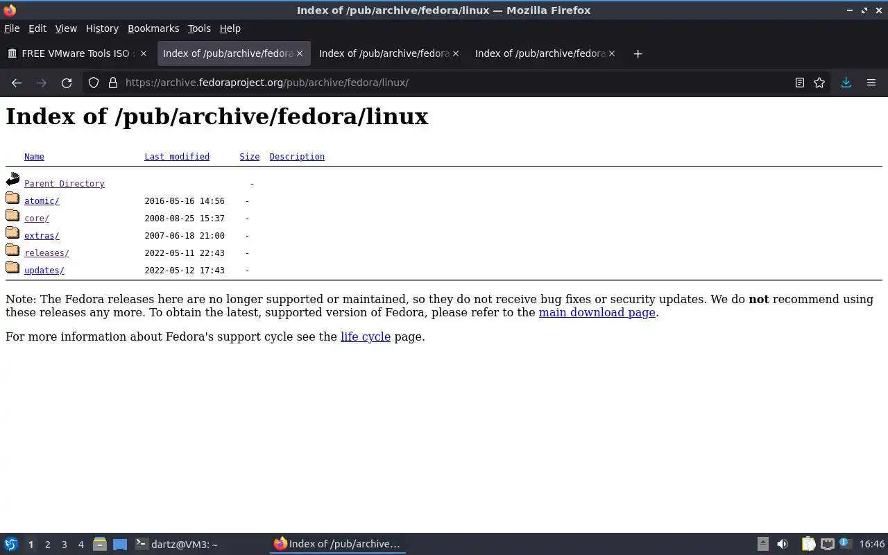Click the folder icon beside atomic/
Screen dimensions: 888x555
(x=12, y=198)
